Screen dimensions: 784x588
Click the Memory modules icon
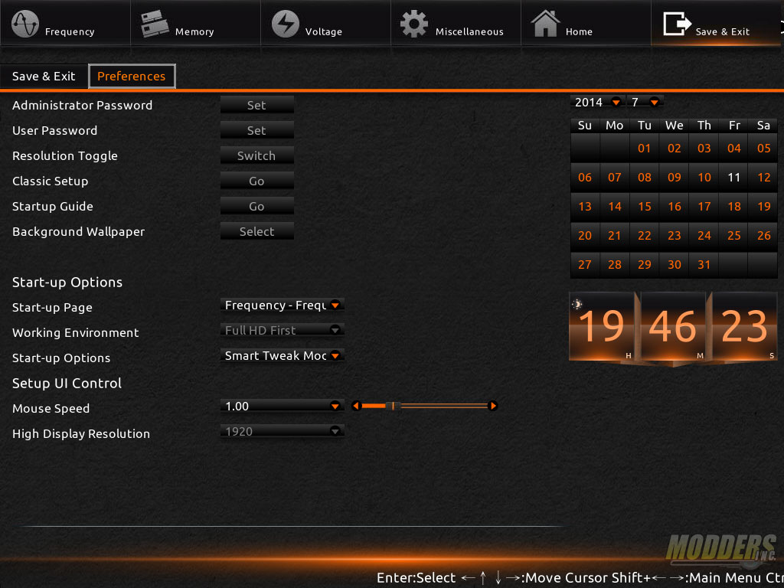154,24
